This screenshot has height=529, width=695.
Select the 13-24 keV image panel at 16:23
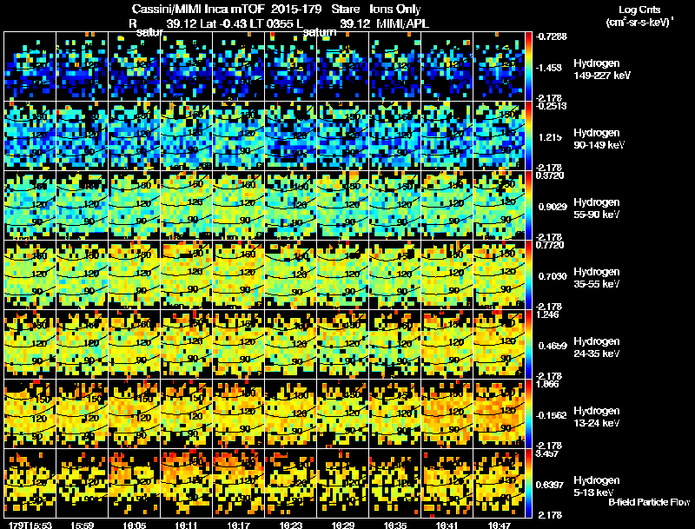291,414
